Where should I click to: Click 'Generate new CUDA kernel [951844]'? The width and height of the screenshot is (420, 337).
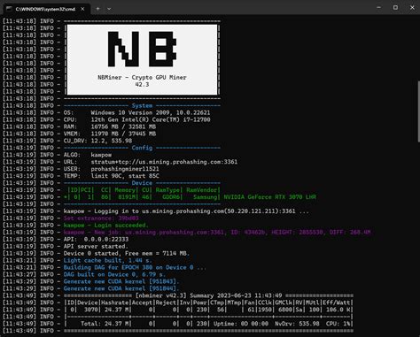pyautogui.click(x=121, y=288)
